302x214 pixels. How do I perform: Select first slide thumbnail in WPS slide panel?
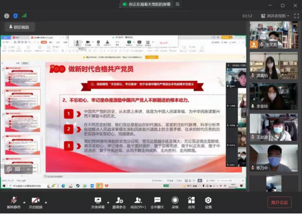[22, 76]
